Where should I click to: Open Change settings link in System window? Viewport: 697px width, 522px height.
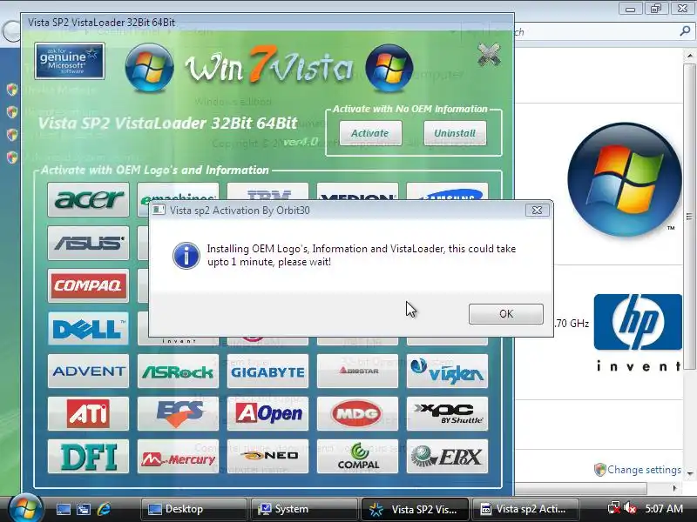(x=644, y=470)
